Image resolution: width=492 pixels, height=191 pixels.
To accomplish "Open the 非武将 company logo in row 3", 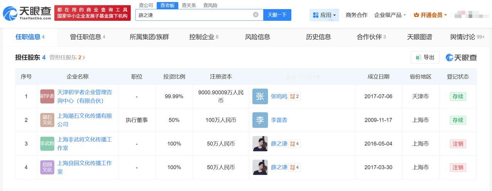I will coord(47,144).
